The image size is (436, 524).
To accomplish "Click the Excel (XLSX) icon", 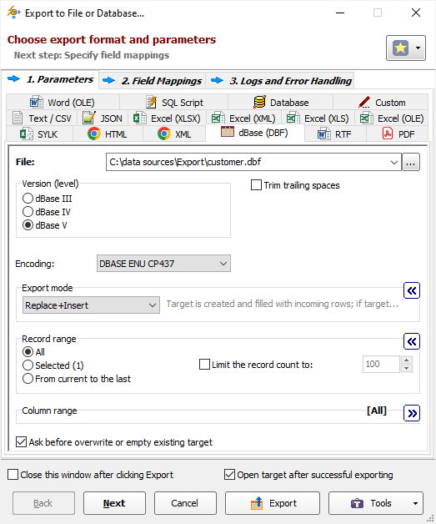I will [x=139, y=118].
